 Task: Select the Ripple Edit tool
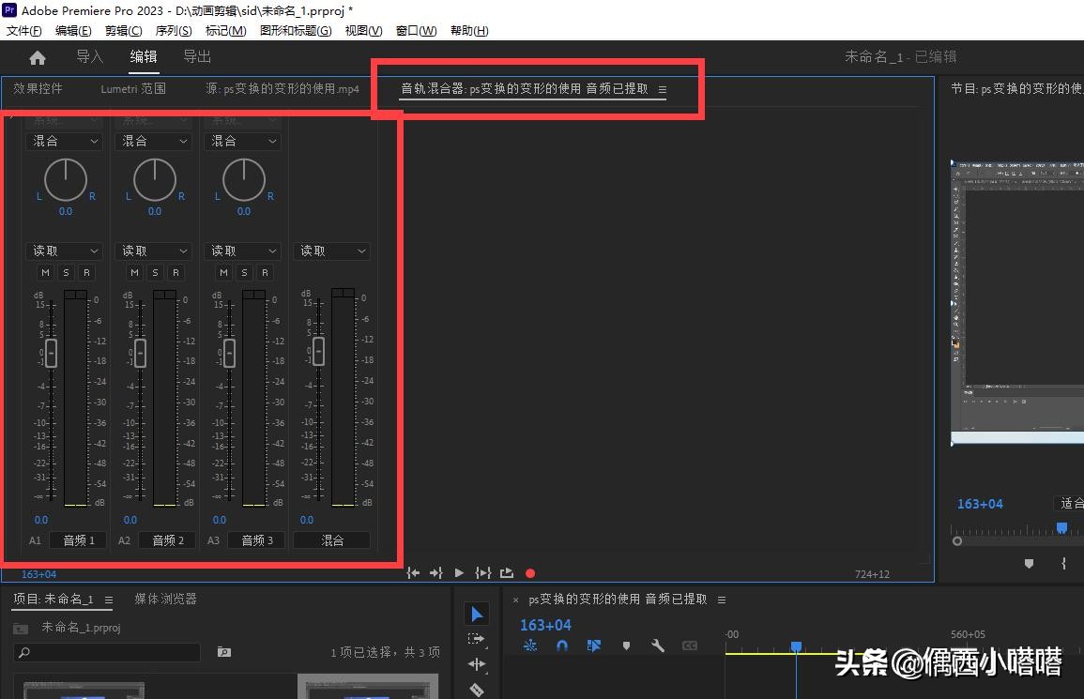(x=477, y=663)
